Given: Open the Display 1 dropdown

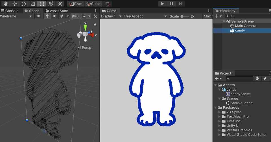Looking at the screenshot, I should (x=111, y=16).
